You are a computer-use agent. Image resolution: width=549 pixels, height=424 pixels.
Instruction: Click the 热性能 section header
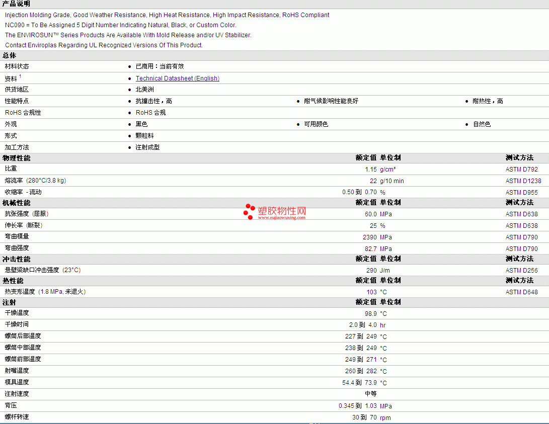click(x=13, y=281)
